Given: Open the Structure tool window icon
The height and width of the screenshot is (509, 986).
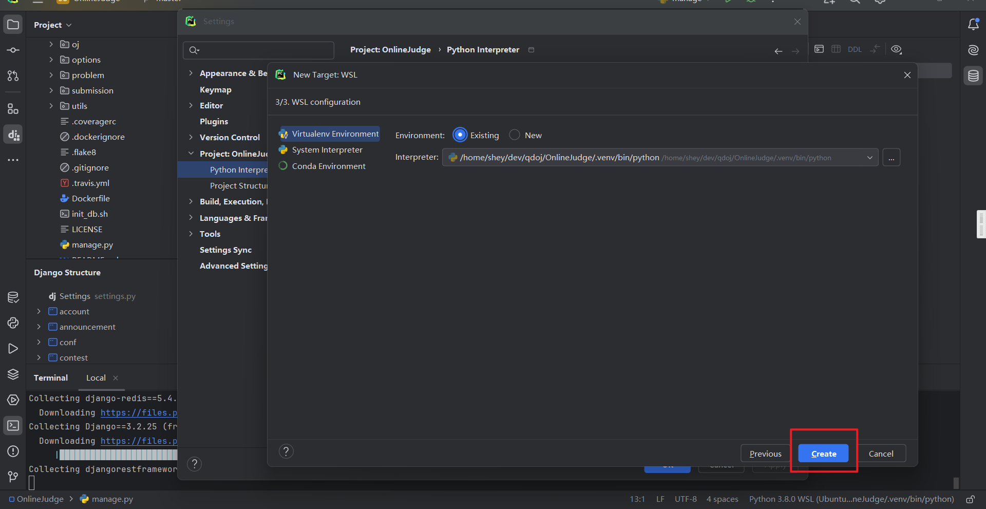Looking at the screenshot, I should click(x=13, y=109).
